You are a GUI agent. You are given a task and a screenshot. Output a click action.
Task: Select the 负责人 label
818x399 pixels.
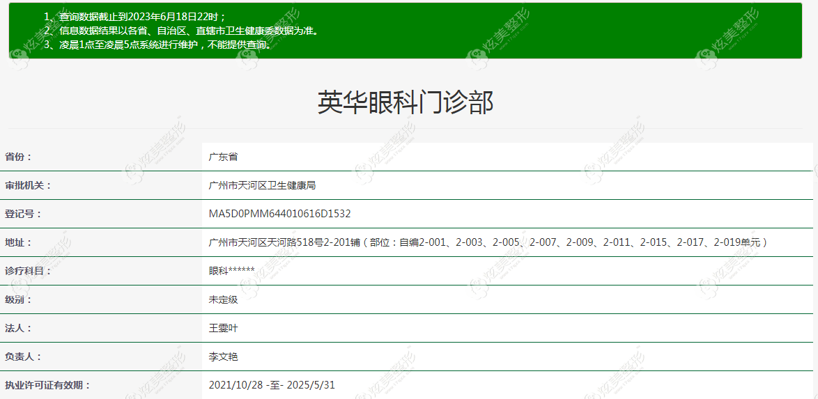23,357
